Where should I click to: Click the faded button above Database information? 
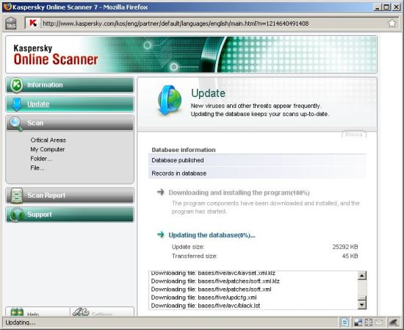coord(354,134)
